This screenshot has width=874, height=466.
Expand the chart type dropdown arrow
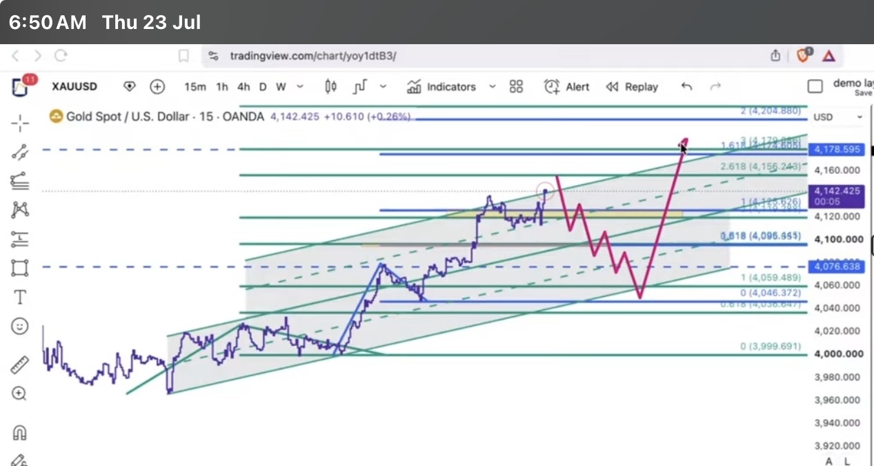click(x=384, y=87)
